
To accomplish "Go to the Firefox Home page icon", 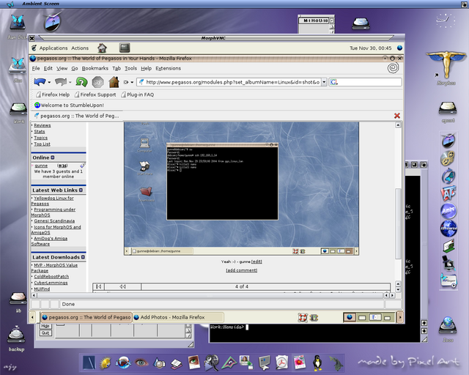I will tap(114, 82).
